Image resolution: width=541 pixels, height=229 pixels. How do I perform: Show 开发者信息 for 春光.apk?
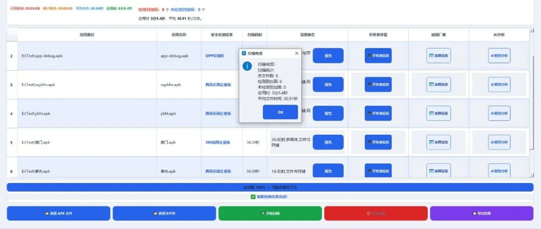(378, 171)
